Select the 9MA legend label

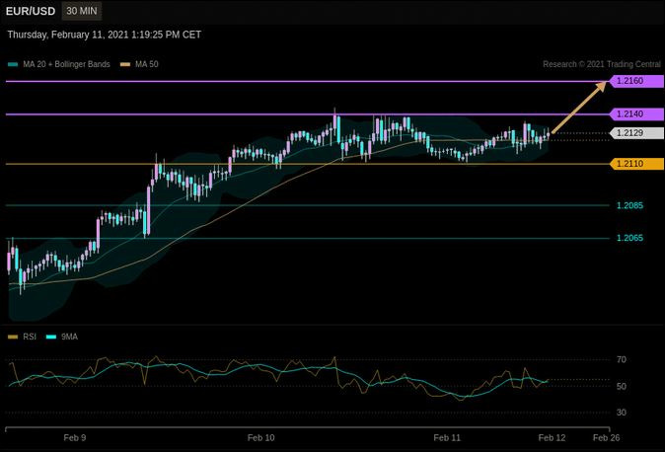pos(69,337)
